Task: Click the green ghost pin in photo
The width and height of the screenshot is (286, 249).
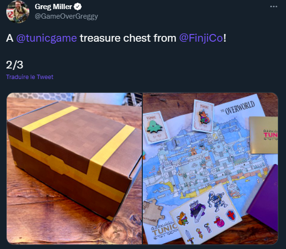Action: pyautogui.click(x=155, y=126)
